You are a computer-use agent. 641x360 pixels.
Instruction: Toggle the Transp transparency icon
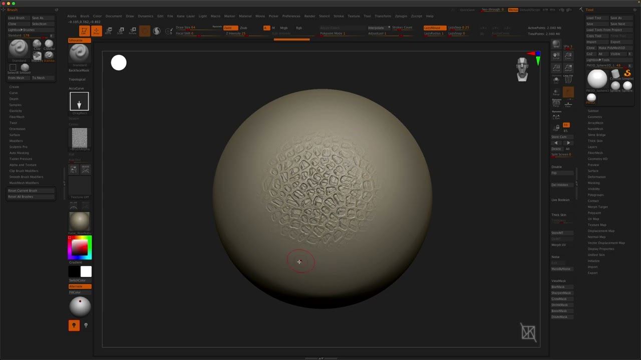[556, 91]
